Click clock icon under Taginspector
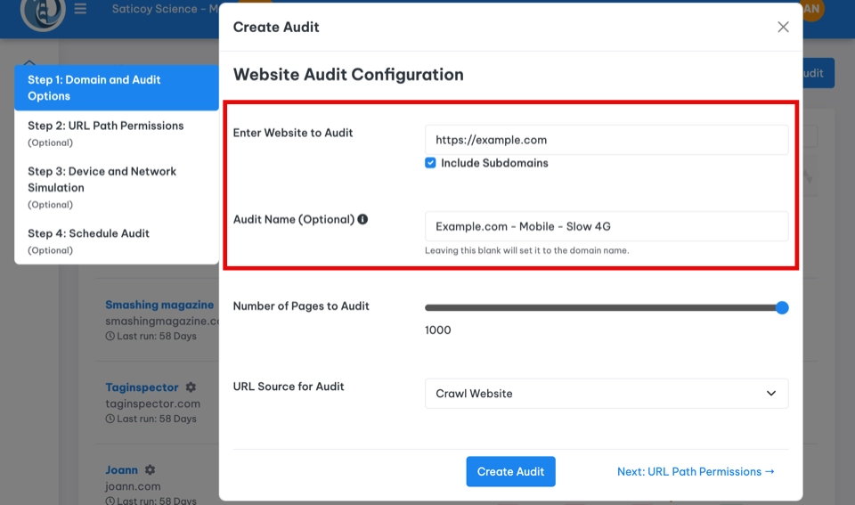The height and width of the screenshot is (505, 855). (110, 419)
